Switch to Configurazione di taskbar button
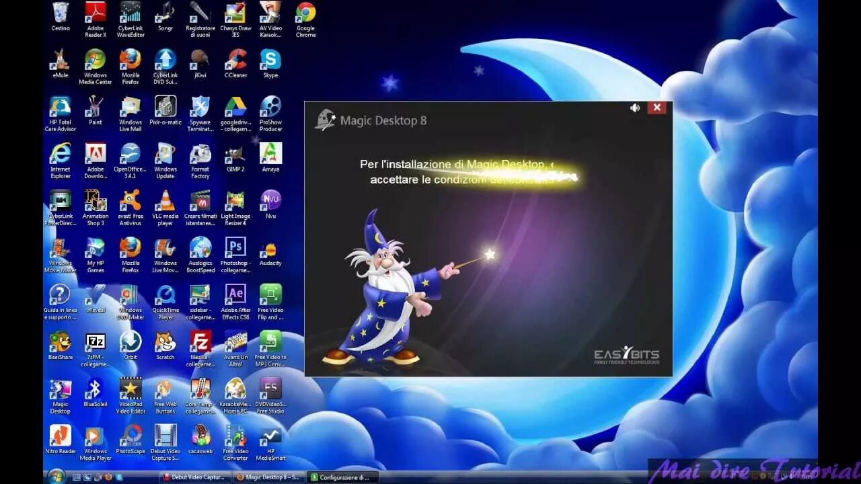 click(x=342, y=477)
